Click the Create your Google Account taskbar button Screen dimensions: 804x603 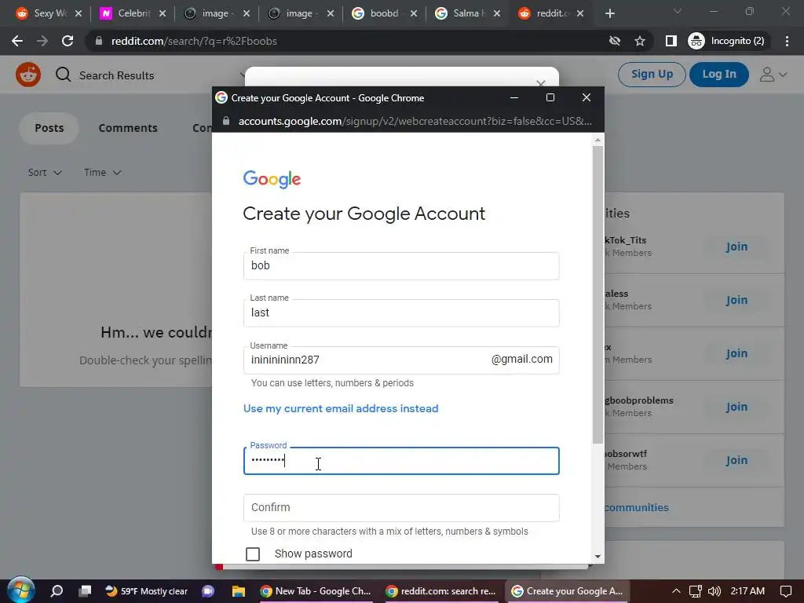click(567, 591)
